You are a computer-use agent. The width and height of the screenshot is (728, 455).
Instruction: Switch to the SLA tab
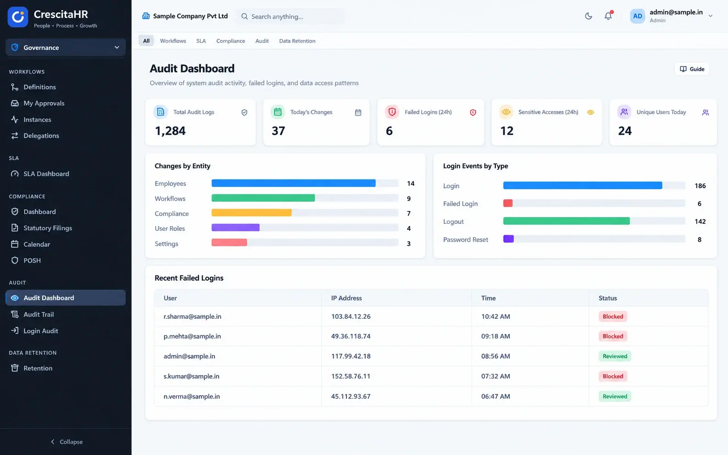201,41
